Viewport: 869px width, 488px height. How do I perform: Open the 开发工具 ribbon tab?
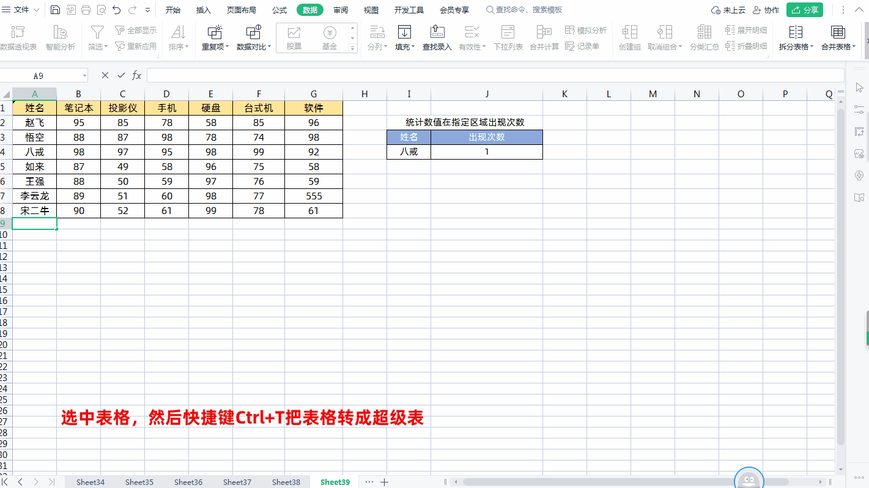point(409,10)
